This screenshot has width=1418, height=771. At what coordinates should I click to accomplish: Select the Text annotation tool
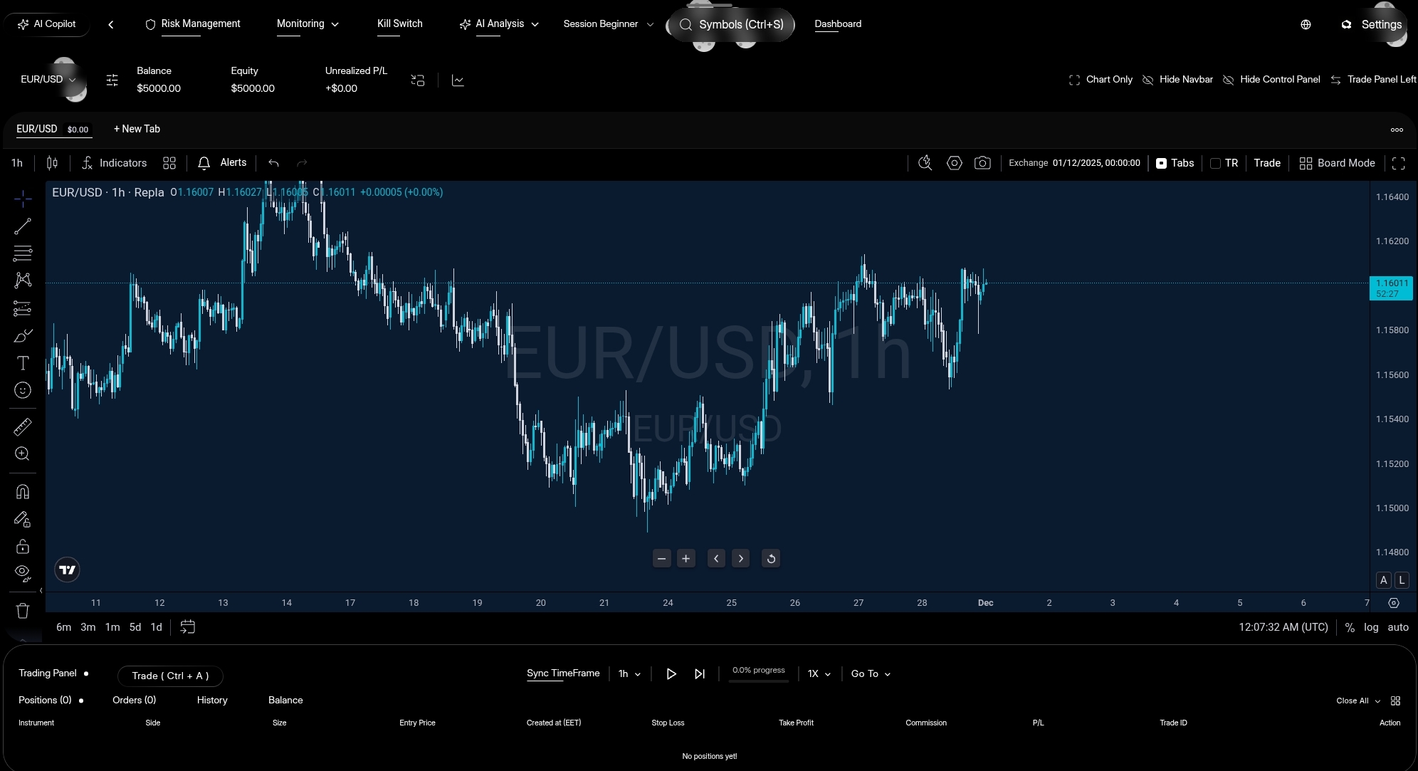pyautogui.click(x=23, y=363)
